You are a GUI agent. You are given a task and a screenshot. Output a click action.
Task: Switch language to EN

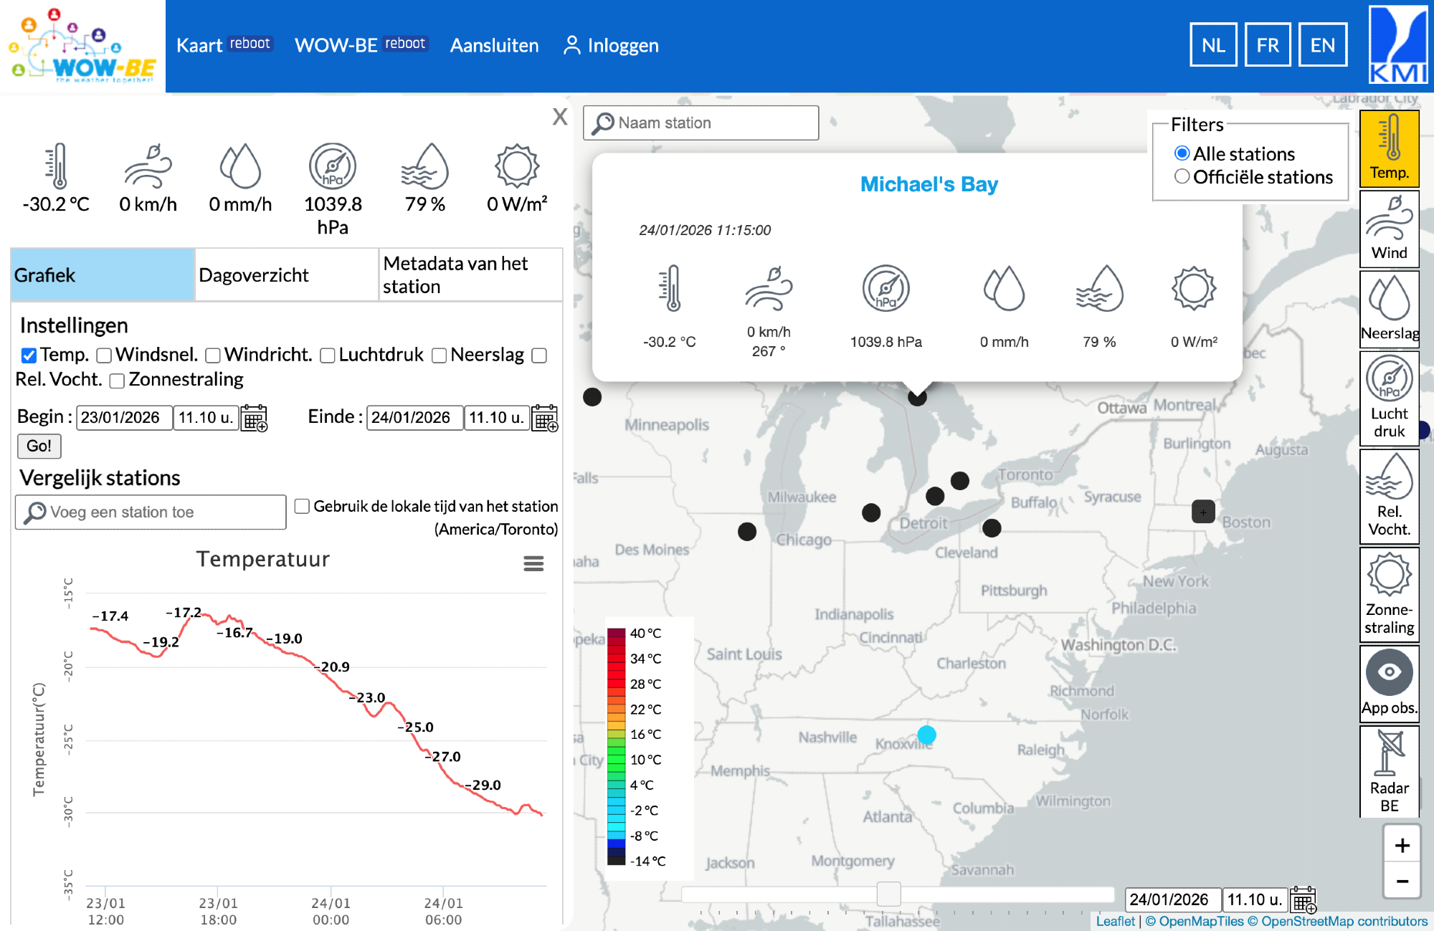point(1322,45)
